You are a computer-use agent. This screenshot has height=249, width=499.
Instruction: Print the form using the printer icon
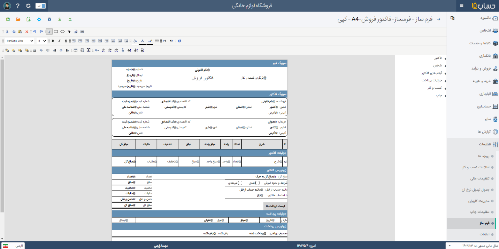click(49, 19)
